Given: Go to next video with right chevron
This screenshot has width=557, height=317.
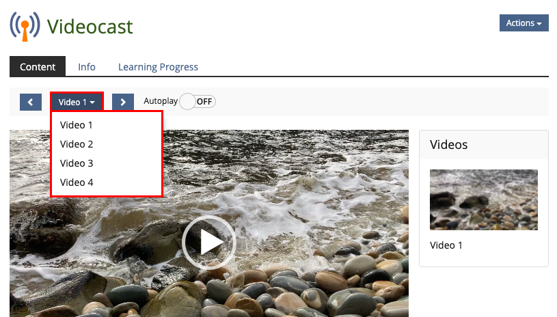Looking at the screenshot, I should pos(123,102).
